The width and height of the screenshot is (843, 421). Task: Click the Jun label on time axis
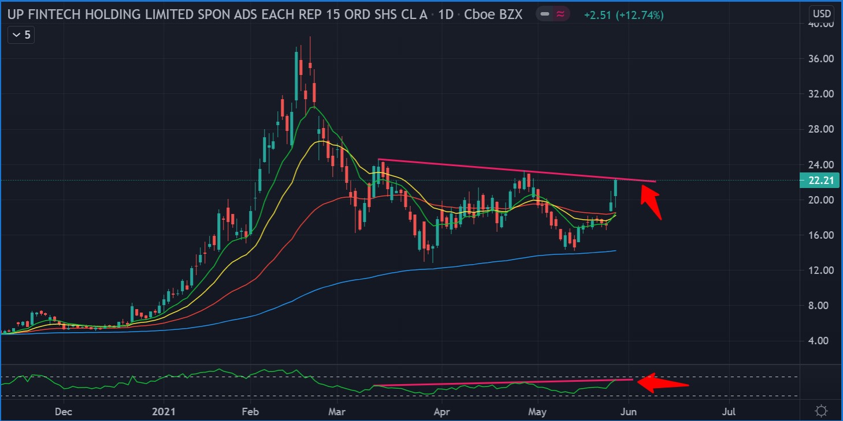[x=629, y=411]
